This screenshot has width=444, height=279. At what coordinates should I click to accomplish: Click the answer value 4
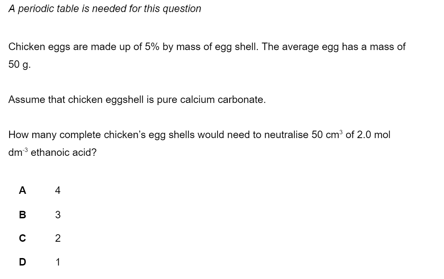(58, 191)
